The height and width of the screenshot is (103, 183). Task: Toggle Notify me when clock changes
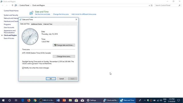23,68
